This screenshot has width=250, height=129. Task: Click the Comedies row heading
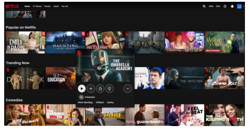tap(14, 100)
